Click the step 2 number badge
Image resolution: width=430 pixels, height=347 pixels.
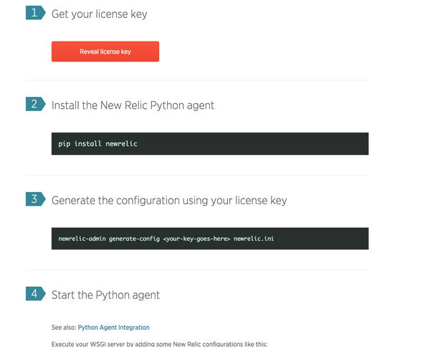(35, 104)
